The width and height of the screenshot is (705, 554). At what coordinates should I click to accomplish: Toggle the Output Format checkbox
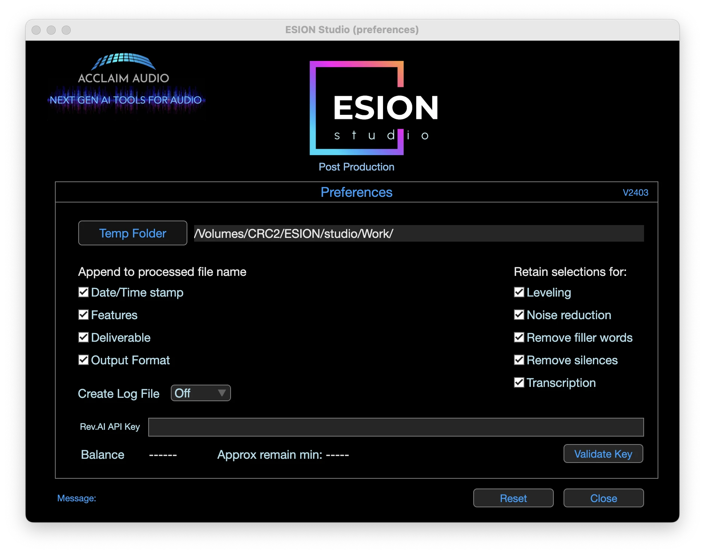click(84, 360)
